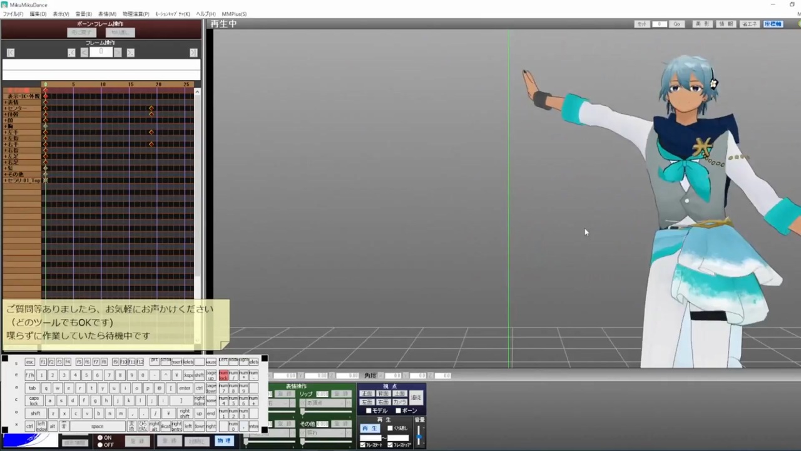Go to previous keyframe button
The width and height of the screenshot is (801, 451).
[71, 53]
